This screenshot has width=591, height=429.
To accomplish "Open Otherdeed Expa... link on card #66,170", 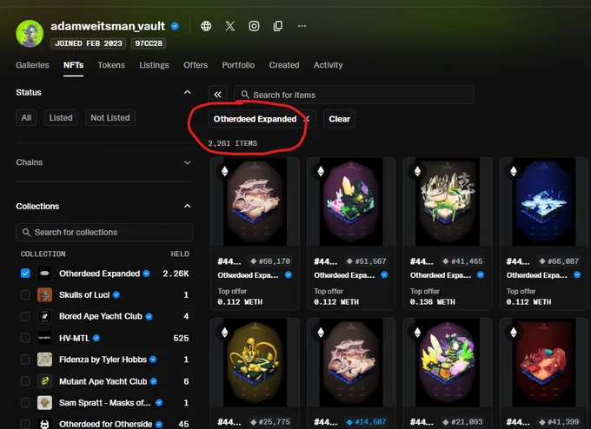I will [x=248, y=275].
